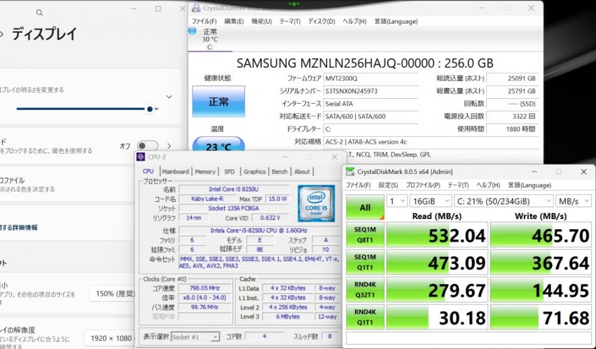Switch to the Memory tab in CPU-Z
This screenshot has height=349, width=596.
[x=205, y=172]
